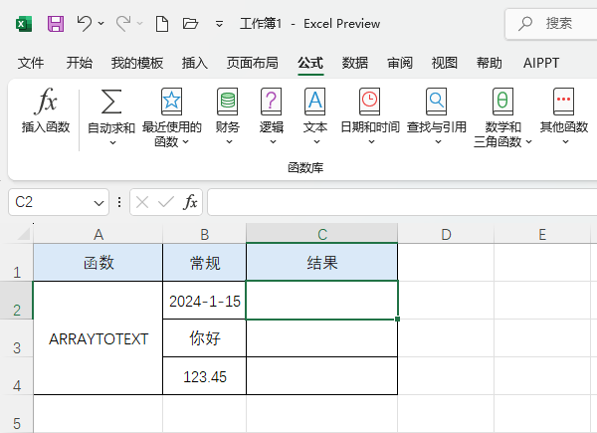
Task: Switch to the 数据 tab
Action: 355,63
